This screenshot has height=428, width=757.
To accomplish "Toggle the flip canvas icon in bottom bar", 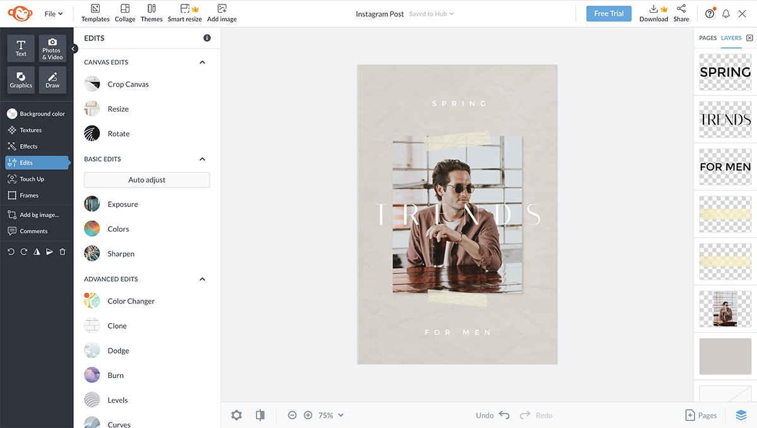I will click(x=260, y=415).
